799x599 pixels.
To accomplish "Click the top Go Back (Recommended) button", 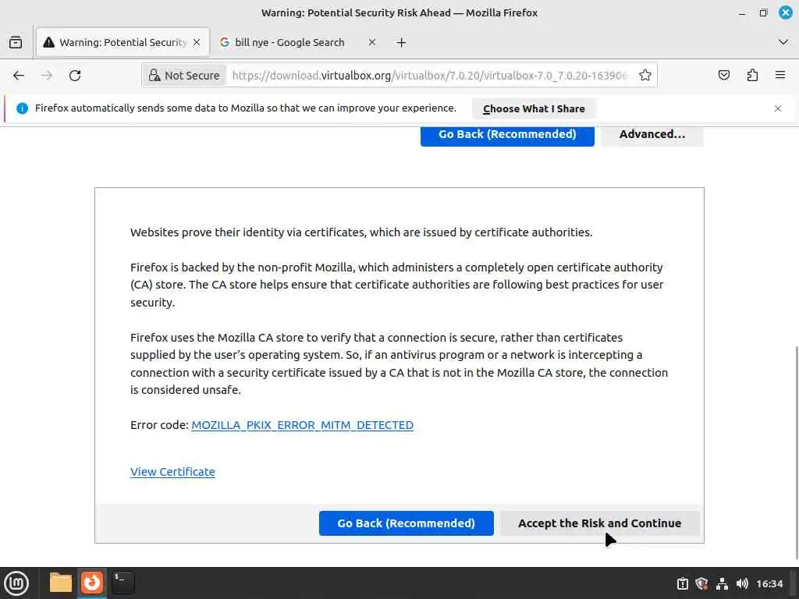I will point(507,134).
